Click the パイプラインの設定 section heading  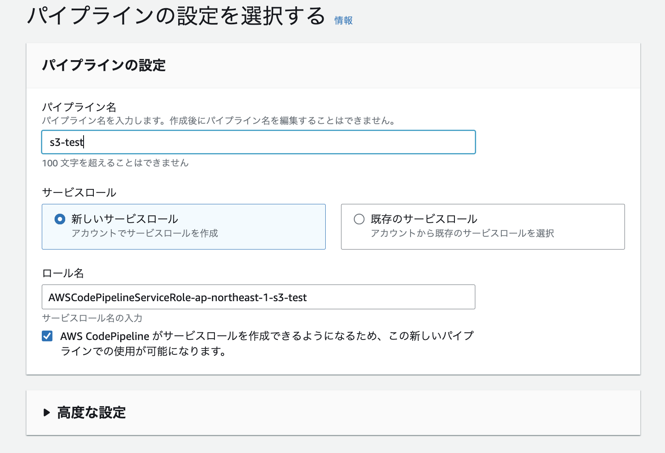(104, 65)
